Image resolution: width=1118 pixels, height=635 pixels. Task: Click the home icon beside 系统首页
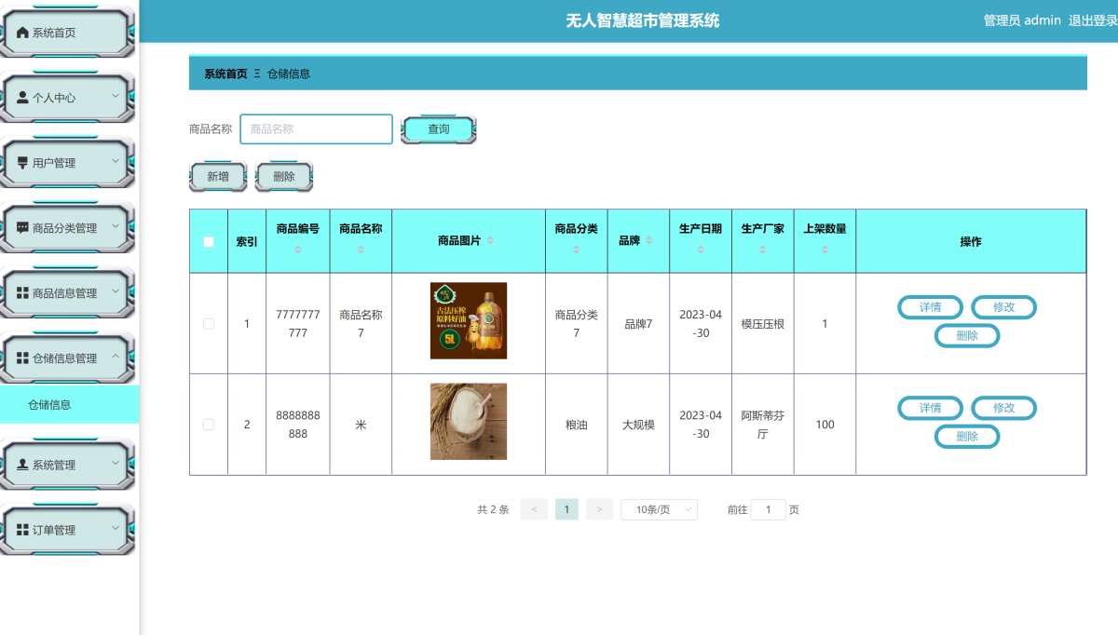point(23,33)
